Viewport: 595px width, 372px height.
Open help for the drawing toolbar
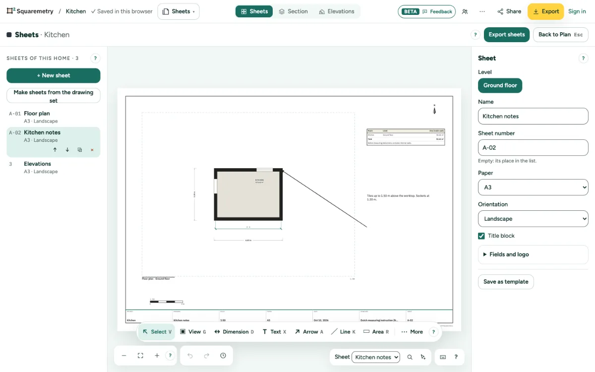pos(433,332)
